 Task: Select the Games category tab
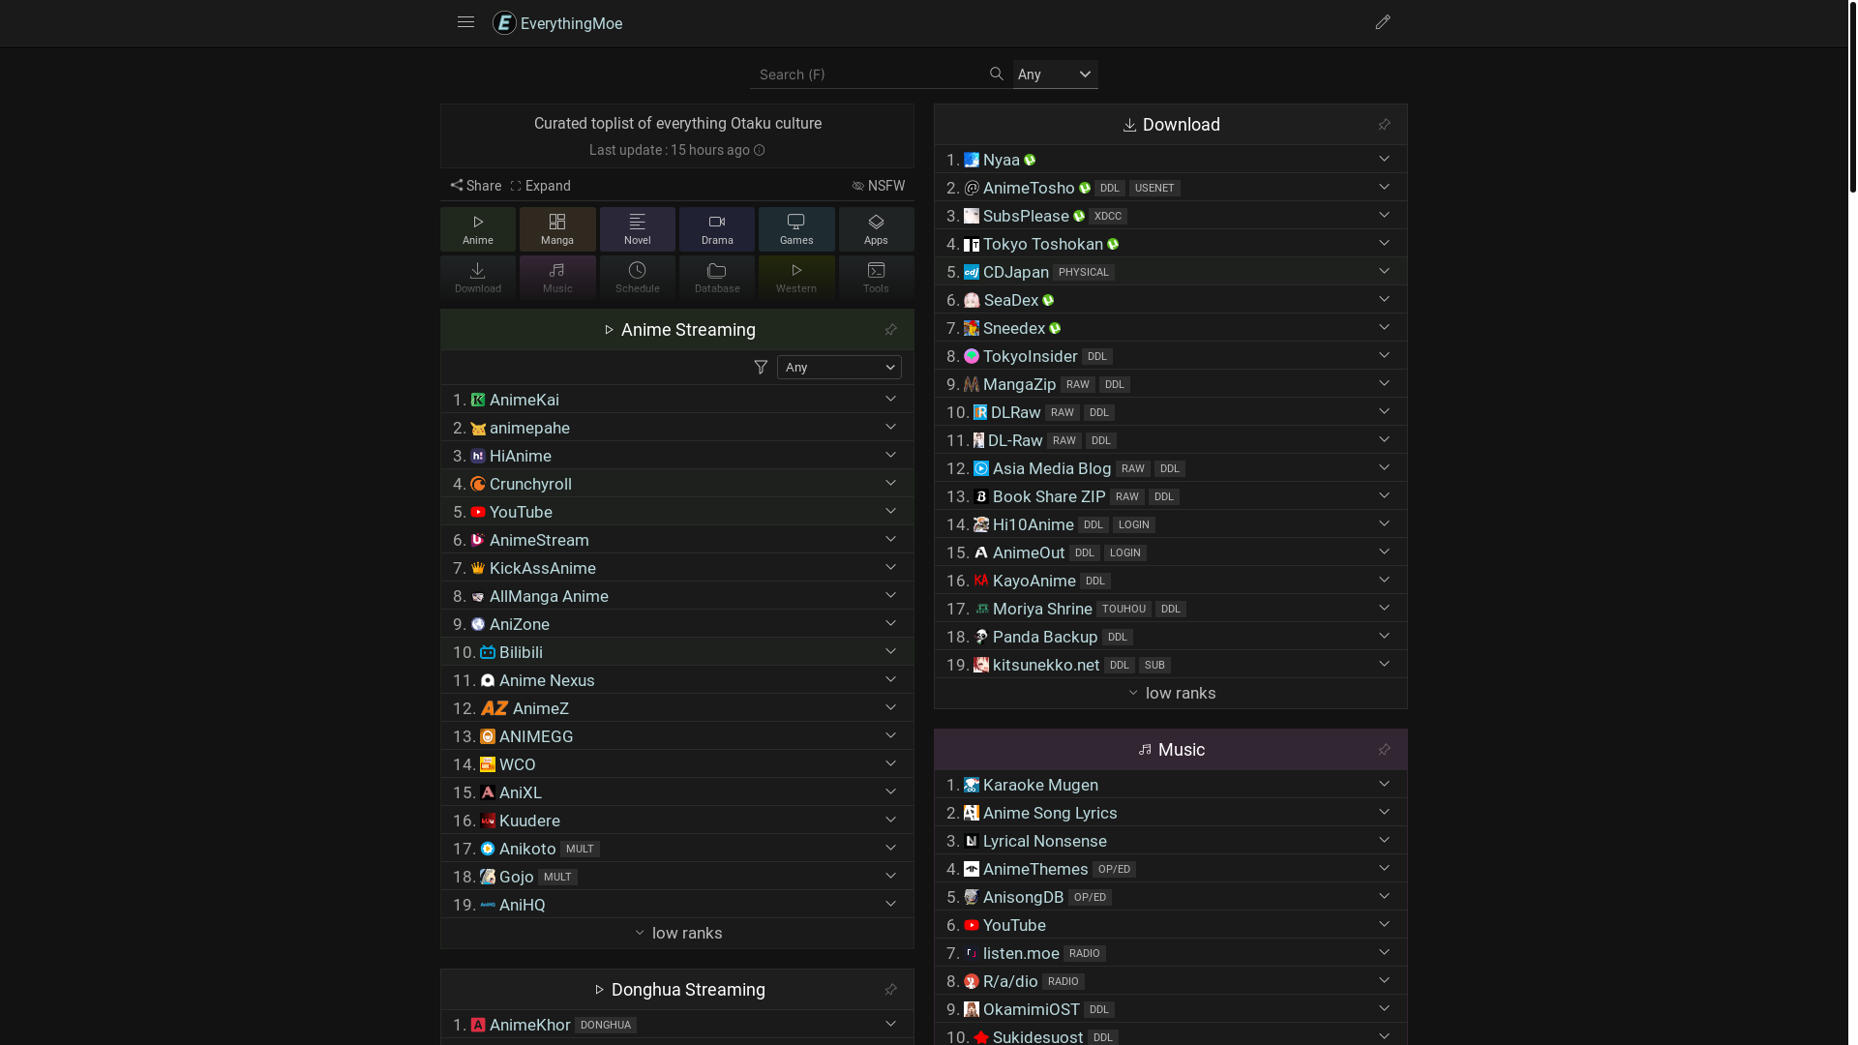click(796, 229)
